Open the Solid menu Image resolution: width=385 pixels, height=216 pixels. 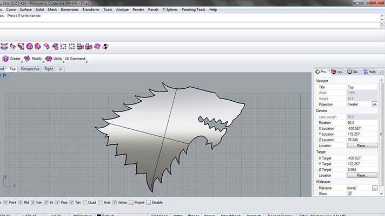39,10
